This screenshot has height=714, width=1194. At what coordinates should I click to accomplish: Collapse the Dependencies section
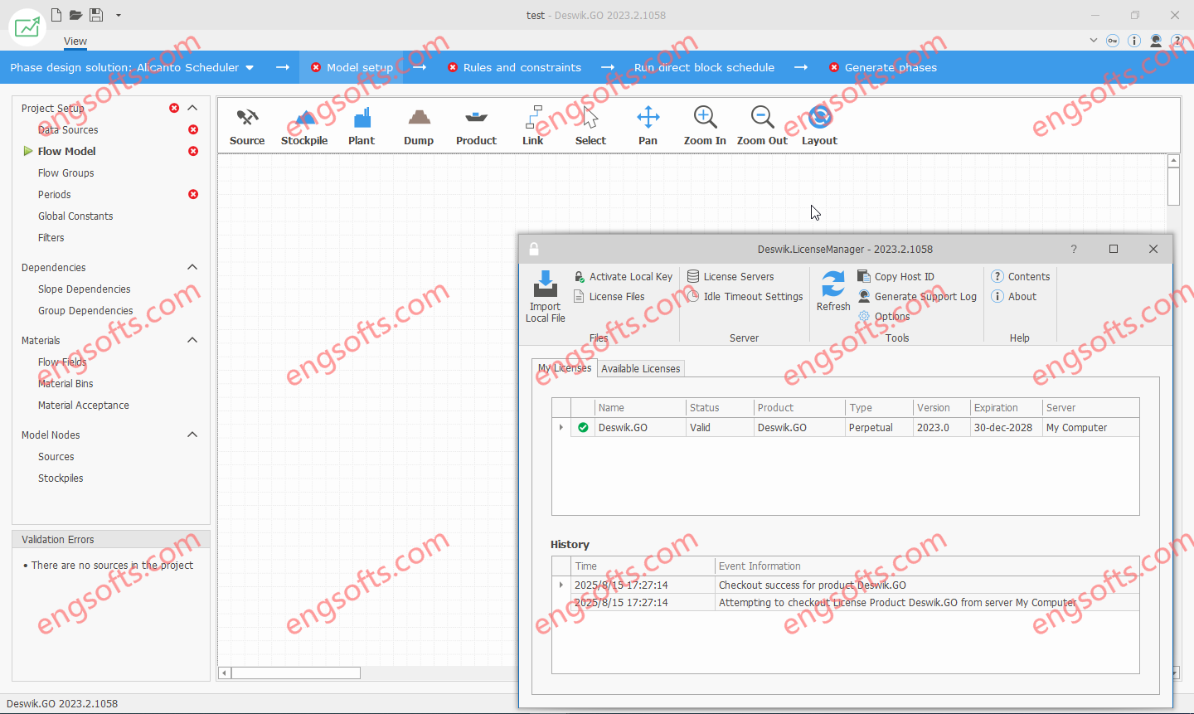click(192, 267)
